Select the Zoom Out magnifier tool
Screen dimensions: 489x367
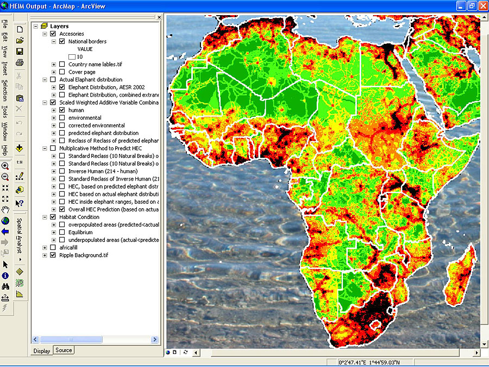coord(5,177)
